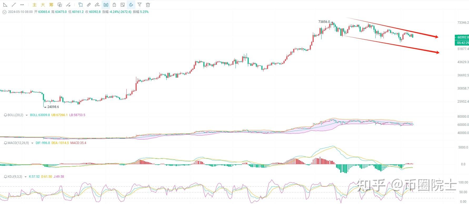Select the trend line drawing tool
The image size is (469, 204).
pos(14,5)
